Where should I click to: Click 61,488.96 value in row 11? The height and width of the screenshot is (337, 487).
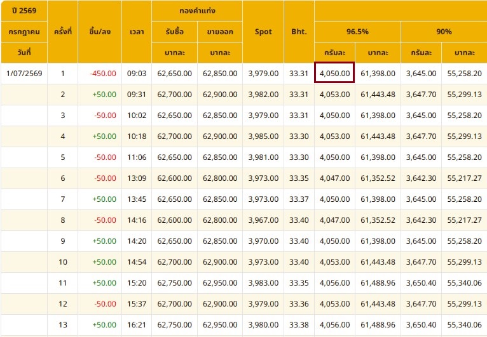[x=378, y=283]
